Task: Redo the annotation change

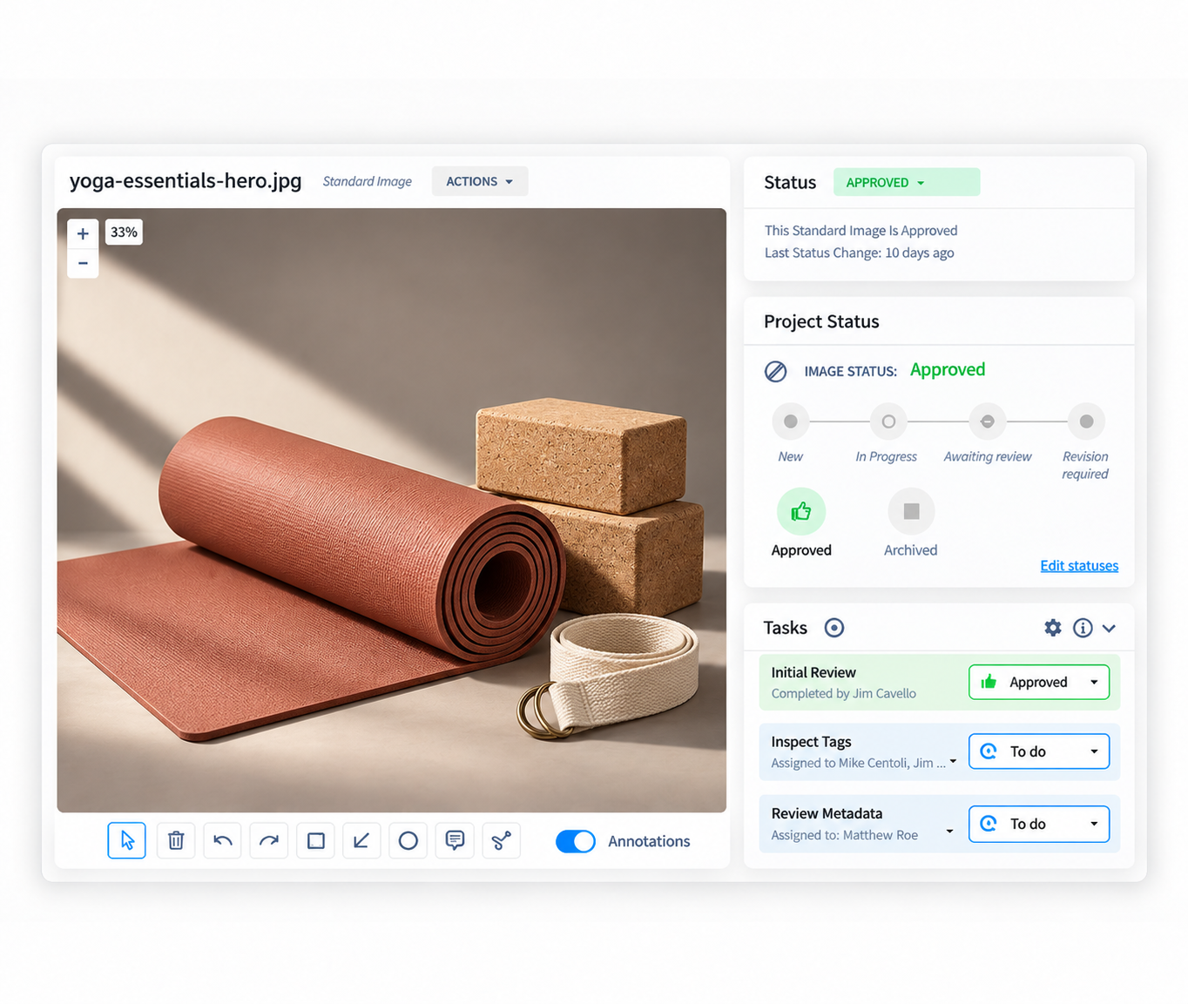Action: 269,840
